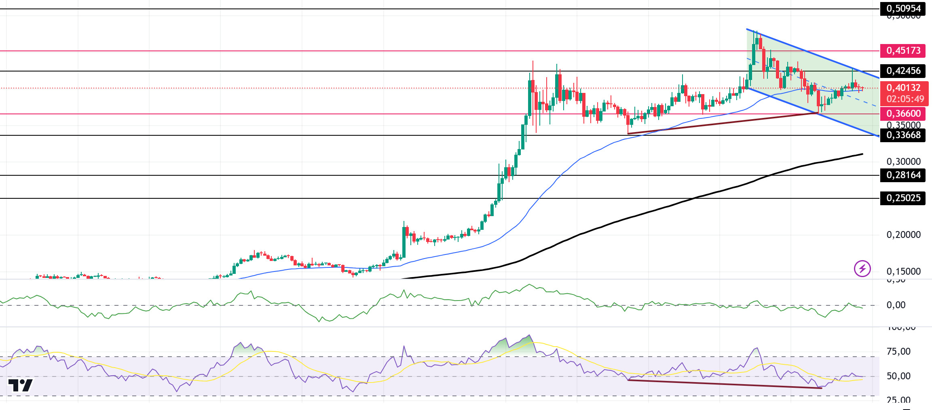The height and width of the screenshot is (410, 932).
Task: Click the 0,15000 price axis value
Action: 903,271
